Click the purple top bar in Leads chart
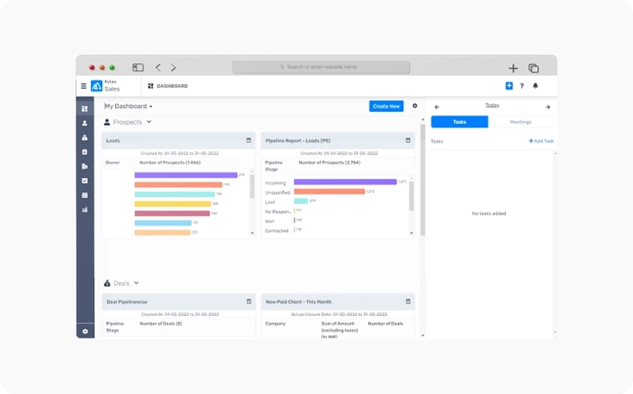The width and height of the screenshot is (633, 394). (x=185, y=175)
